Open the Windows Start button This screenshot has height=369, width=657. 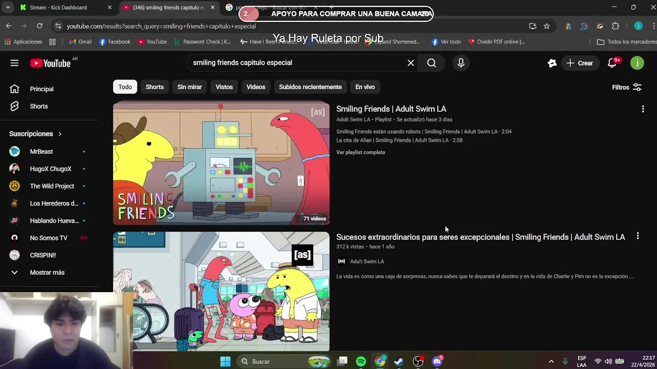click(x=225, y=362)
